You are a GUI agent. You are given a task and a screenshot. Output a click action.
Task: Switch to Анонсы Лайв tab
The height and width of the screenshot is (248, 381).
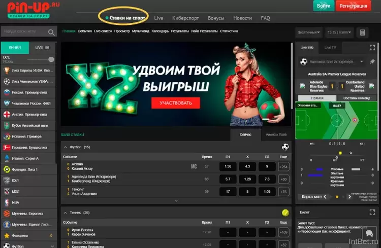coord(276,134)
